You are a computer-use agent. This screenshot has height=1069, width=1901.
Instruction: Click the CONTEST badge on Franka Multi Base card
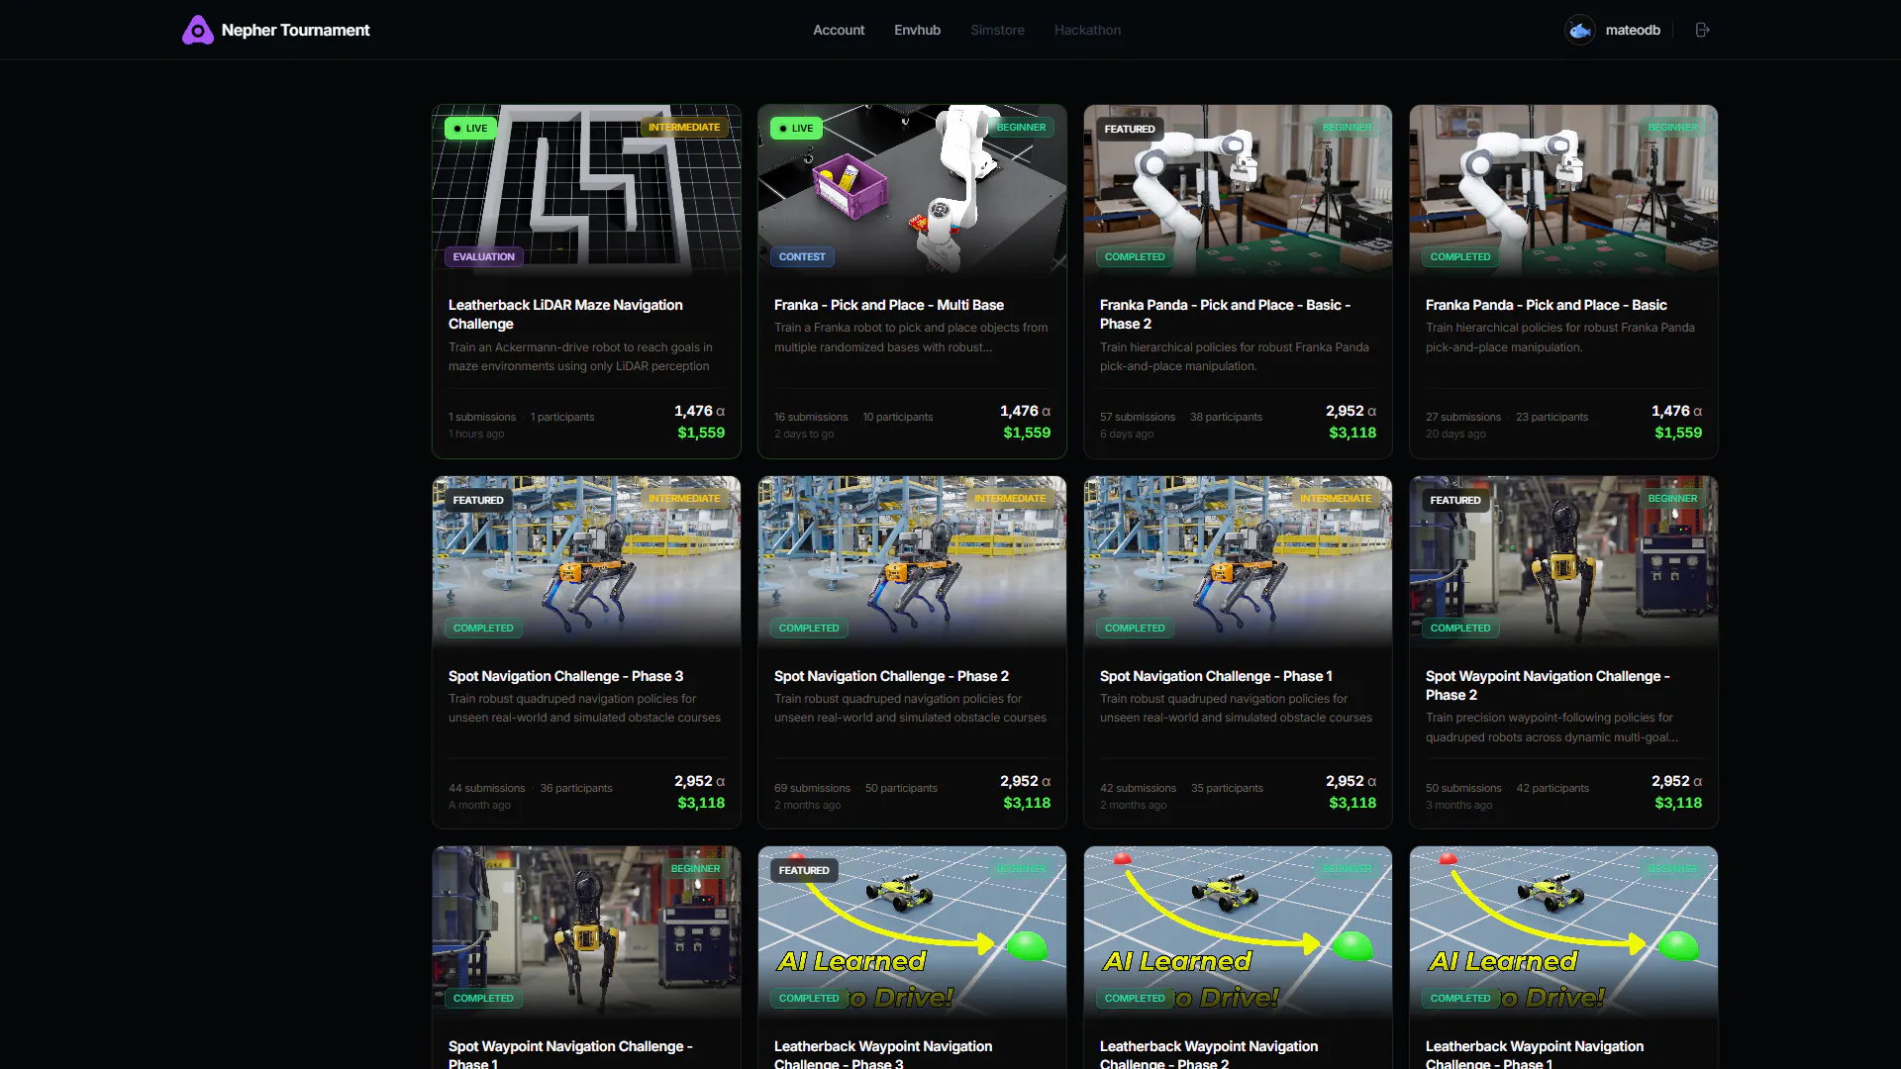[x=802, y=256]
